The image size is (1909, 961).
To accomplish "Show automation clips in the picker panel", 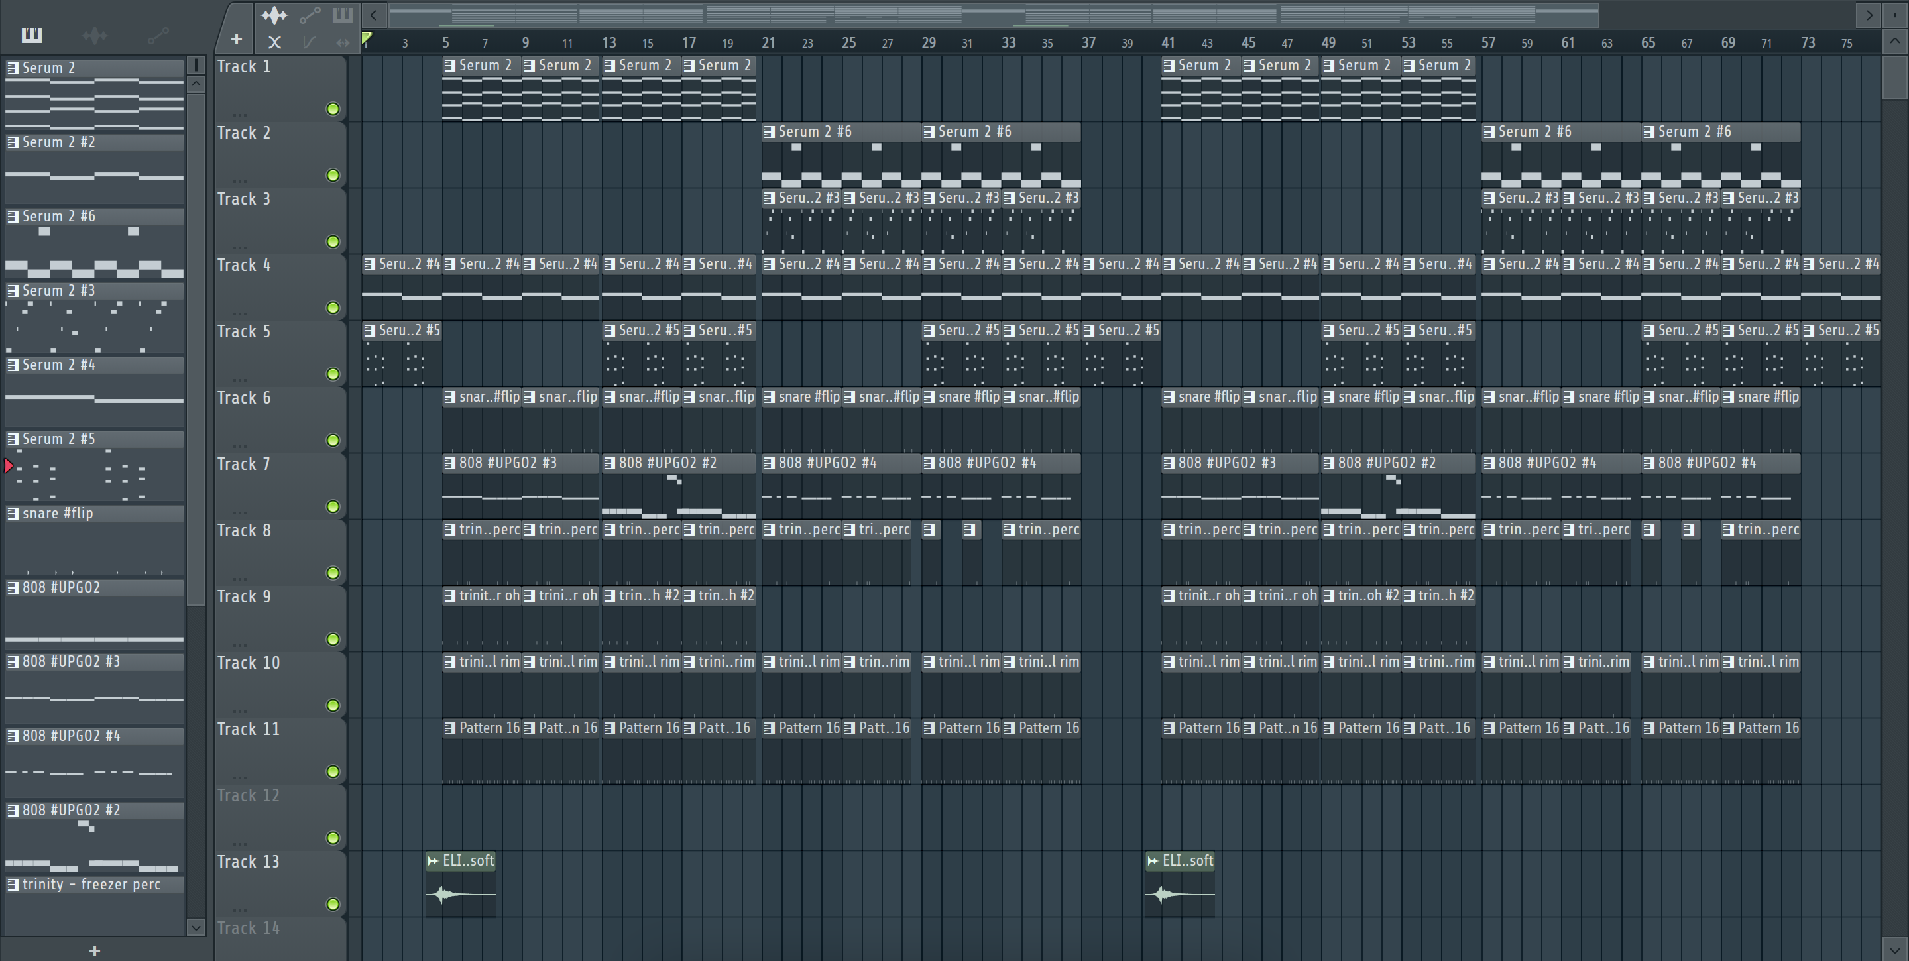I will click(x=158, y=35).
